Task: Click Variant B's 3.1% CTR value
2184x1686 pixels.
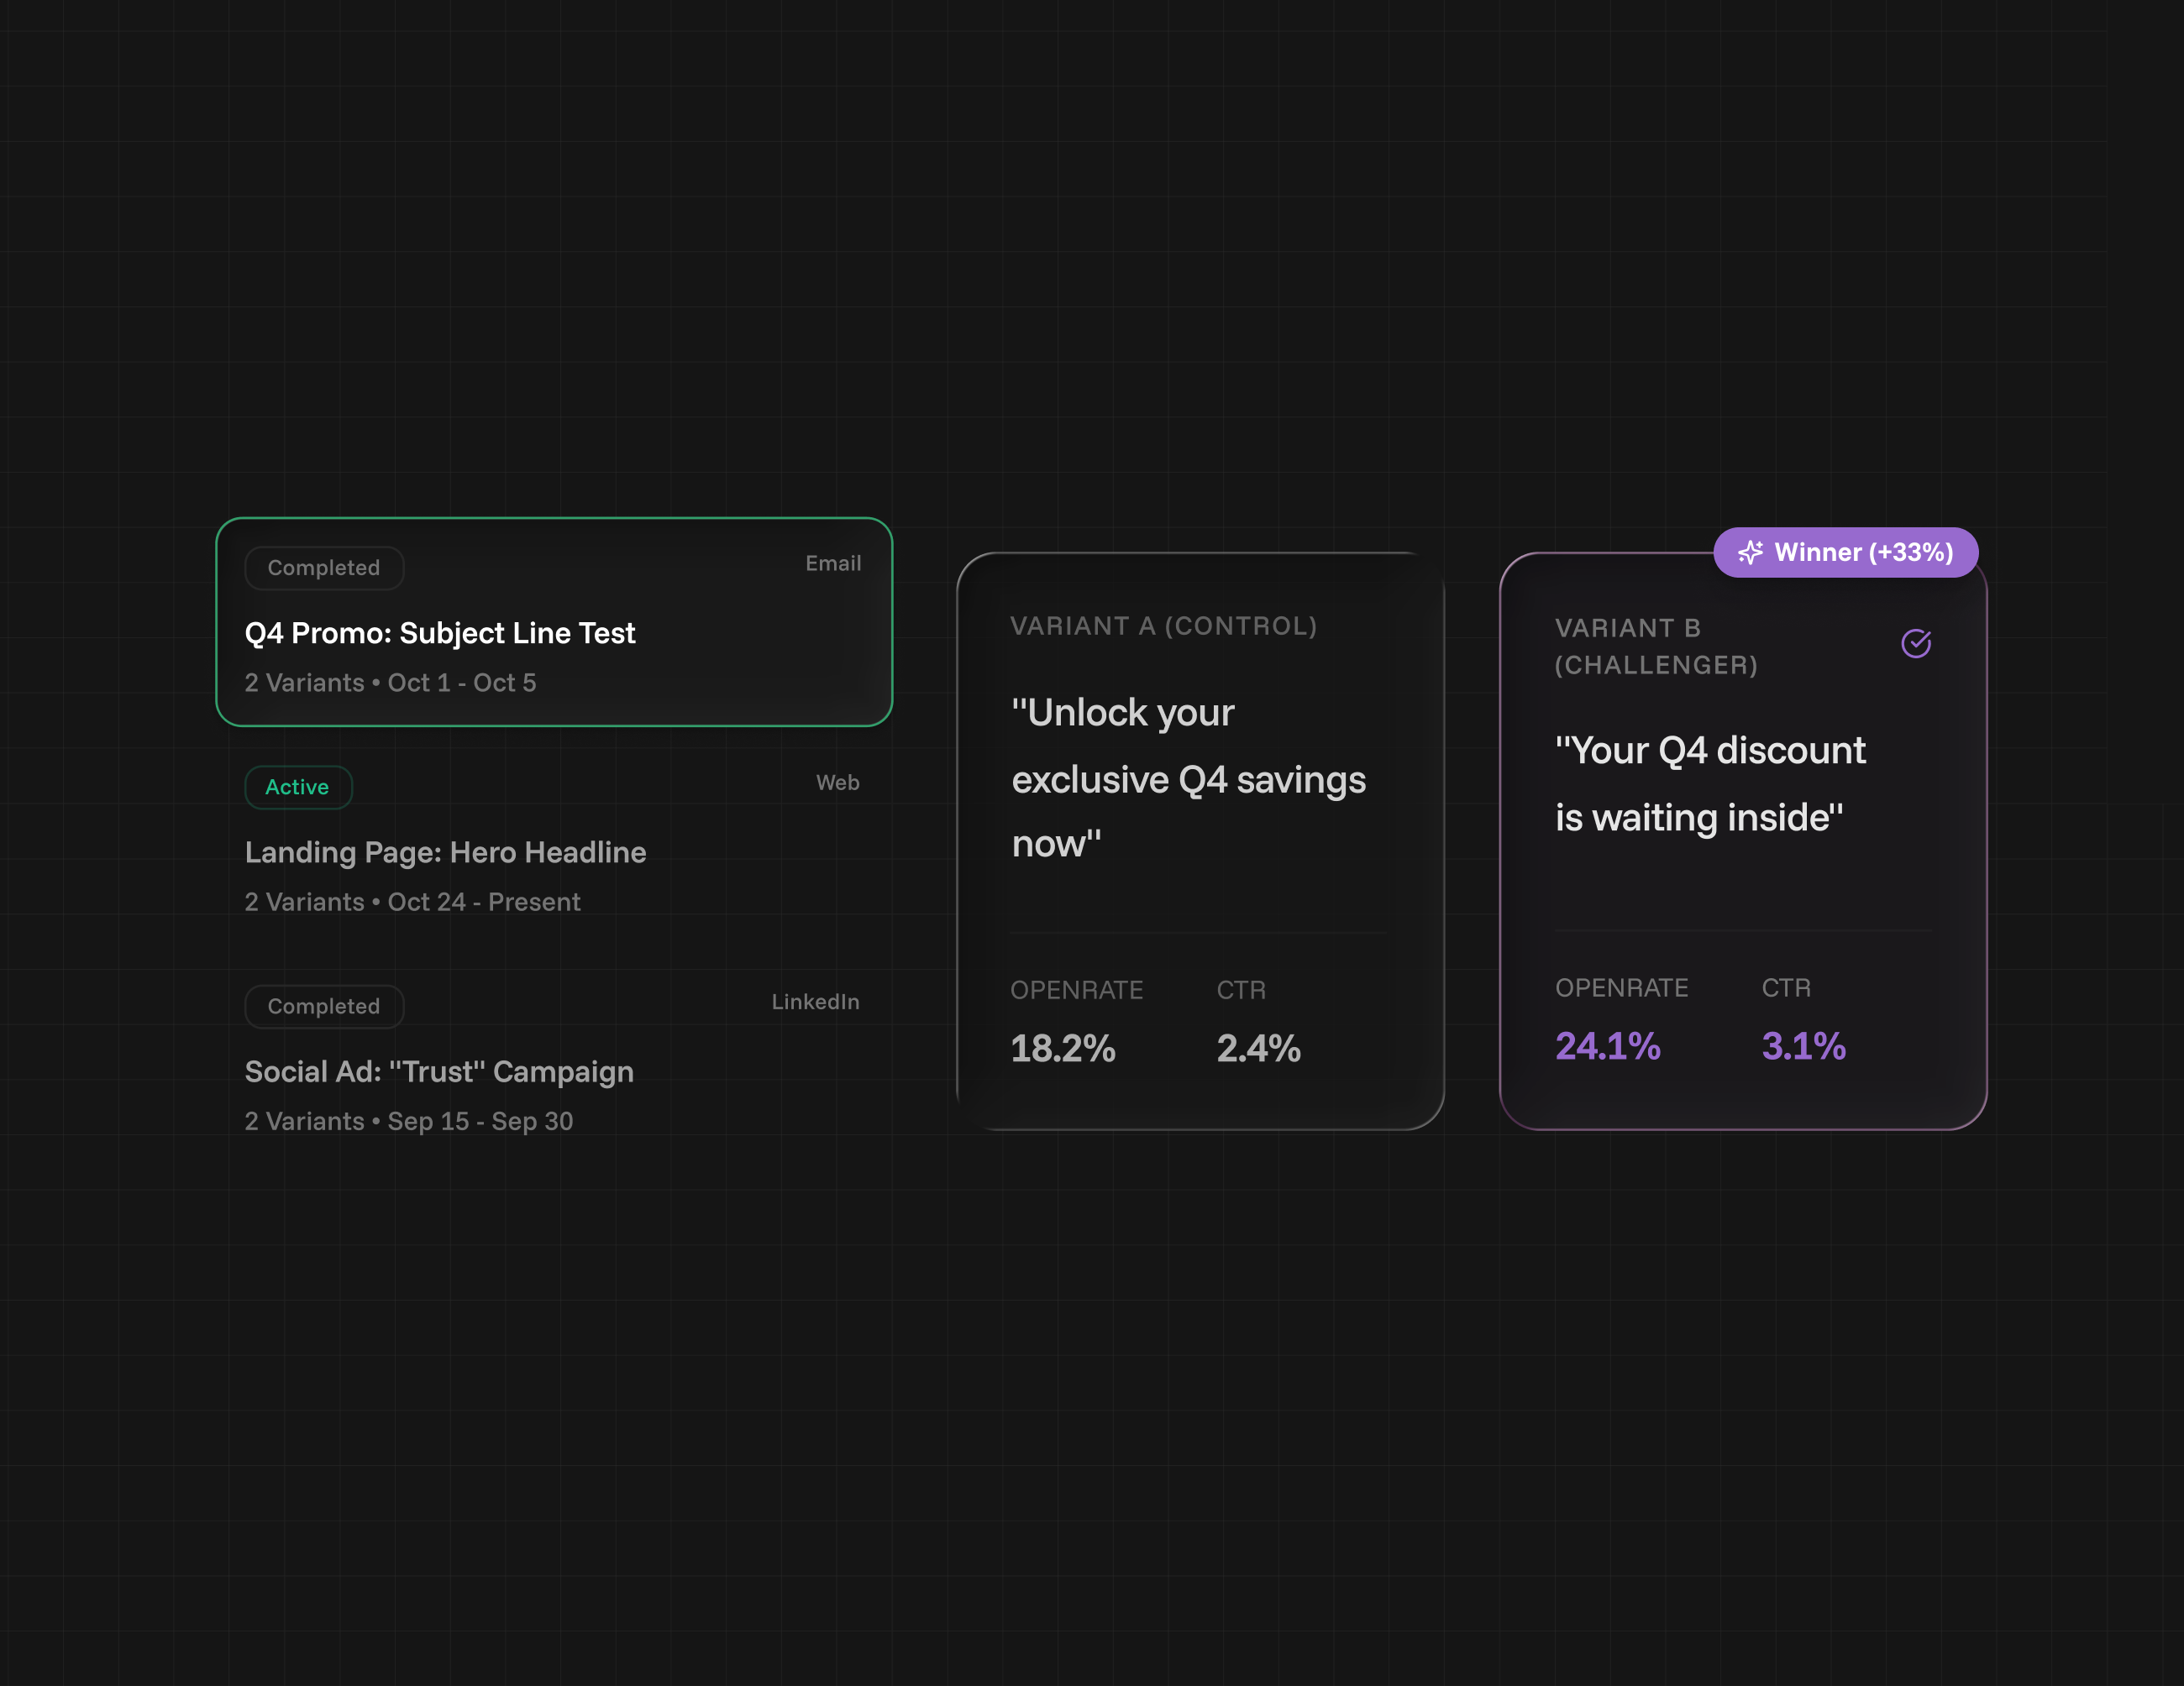Action: pos(1803,1046)
